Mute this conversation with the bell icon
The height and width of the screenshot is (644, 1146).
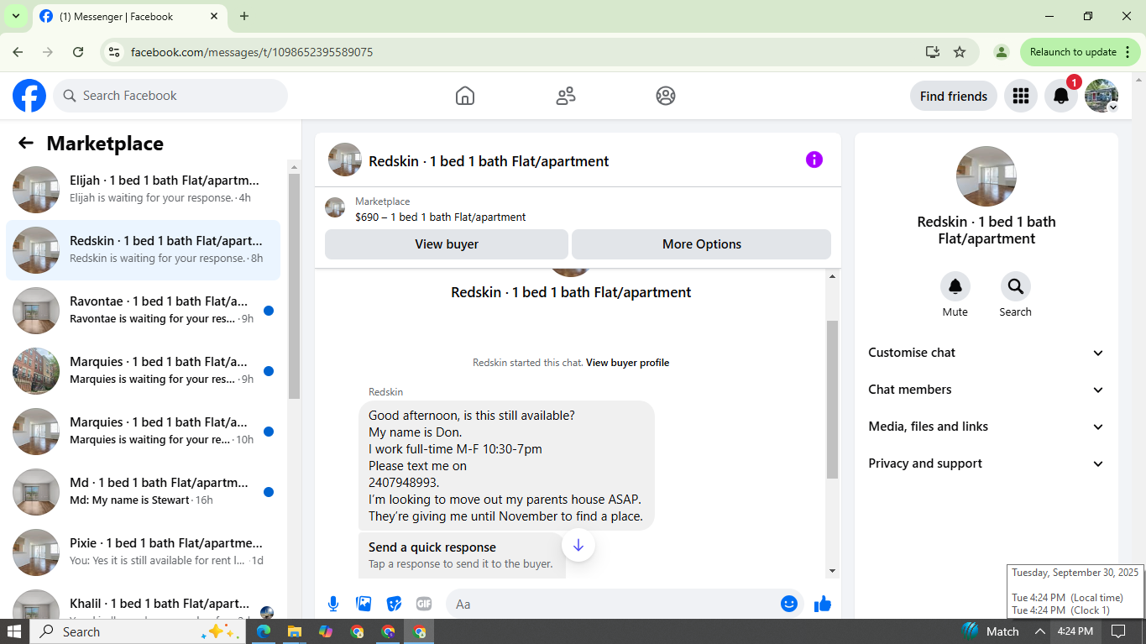pos(955,286)
